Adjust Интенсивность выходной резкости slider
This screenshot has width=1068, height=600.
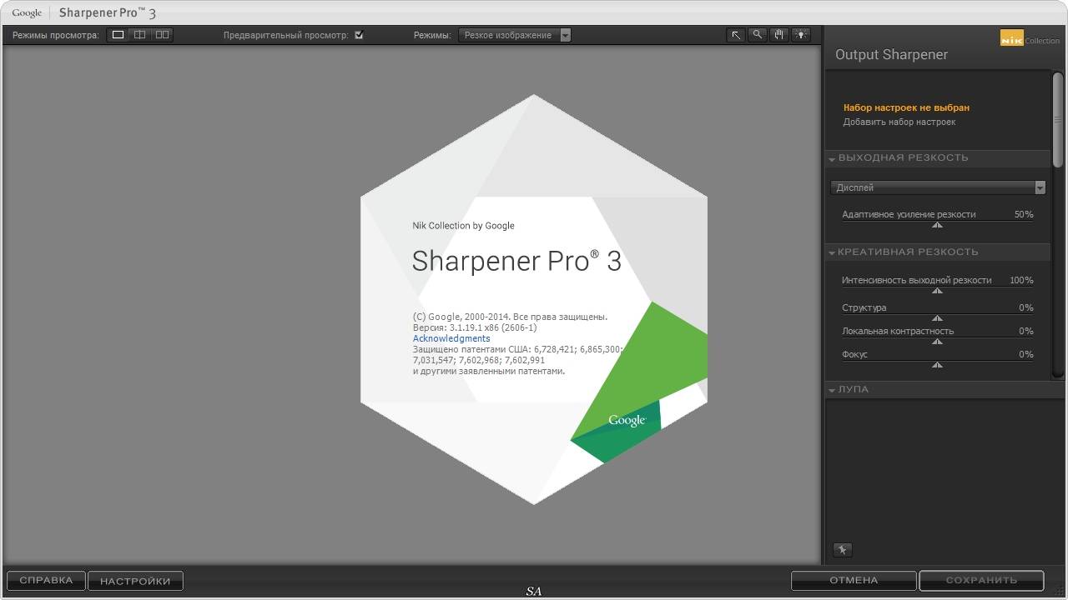pyautogui.click(x=937, y=290)
